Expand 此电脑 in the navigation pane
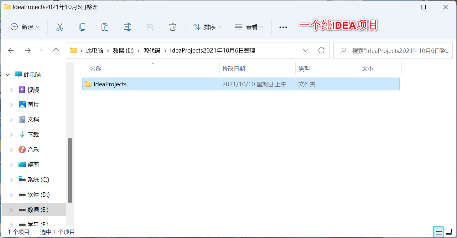457x238 pixels. click(7, 74)
